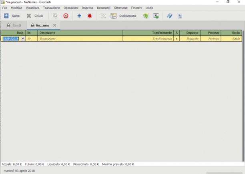Click the blue lightning reconcile icon

coord(169,16)
